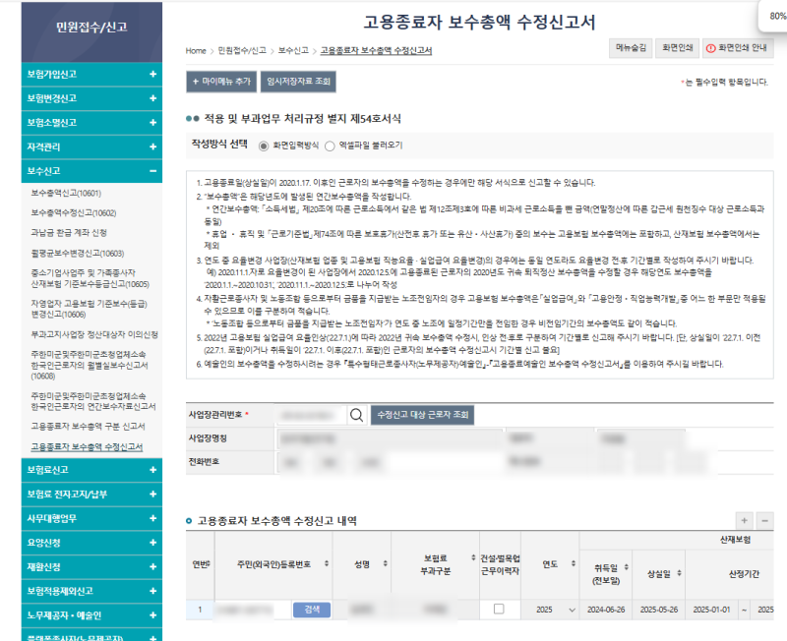This screenshot has height=641, width=787.
Task: Open 자영업자 고용보험 기준보수(등급) 변경신고 item
Action: click(x=89, y=309)
